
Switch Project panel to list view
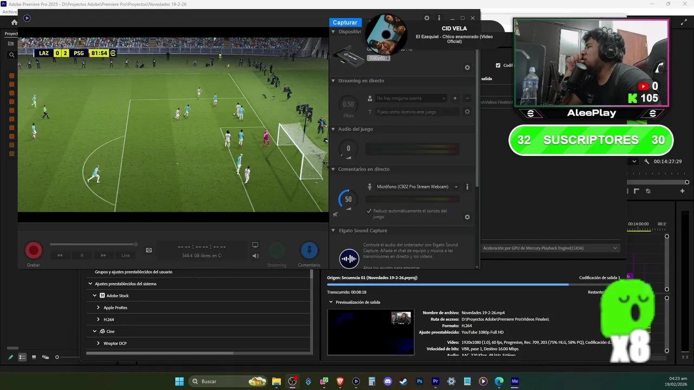(22, 357)
